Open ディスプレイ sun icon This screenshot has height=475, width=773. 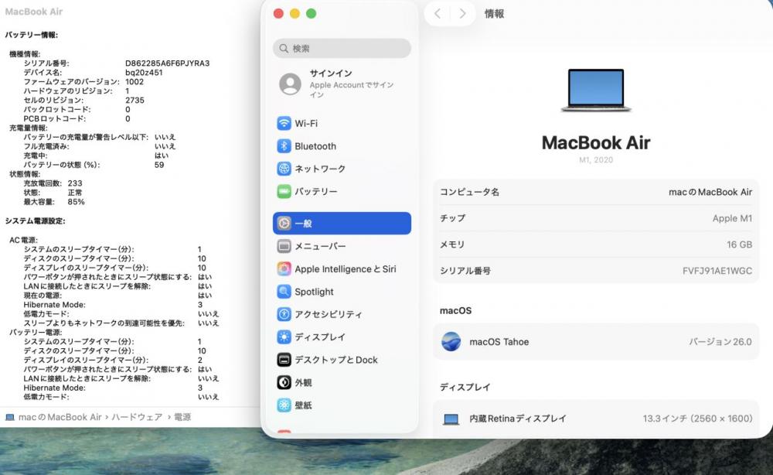[x=284, y=337]
